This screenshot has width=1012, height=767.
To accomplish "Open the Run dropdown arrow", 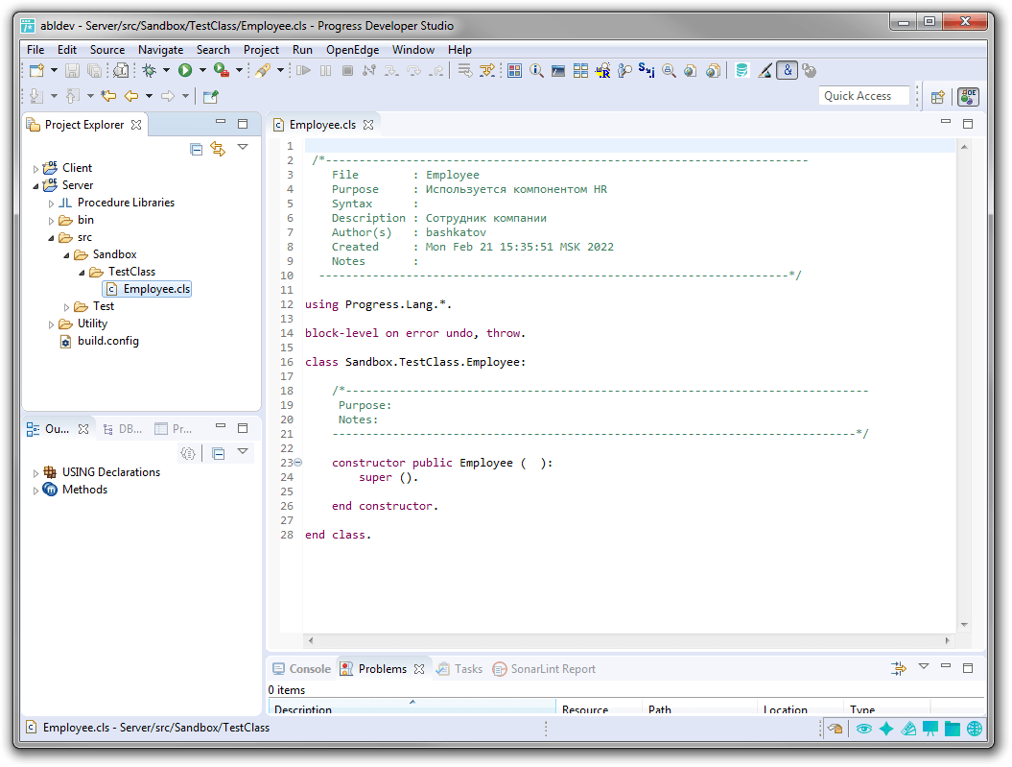I will [202, 70].
